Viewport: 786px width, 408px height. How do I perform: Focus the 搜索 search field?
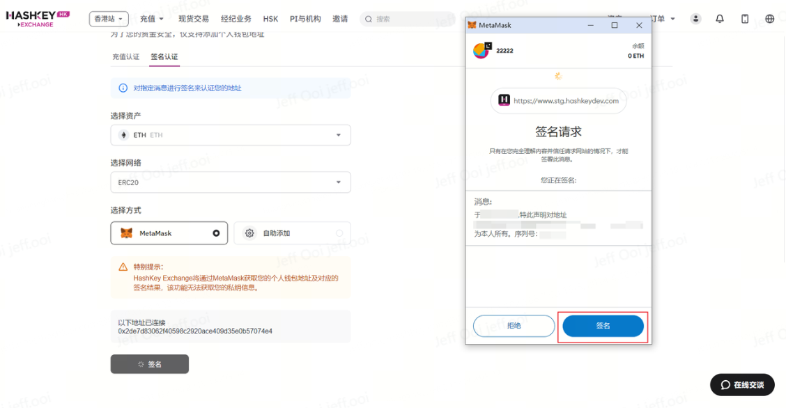408,19
